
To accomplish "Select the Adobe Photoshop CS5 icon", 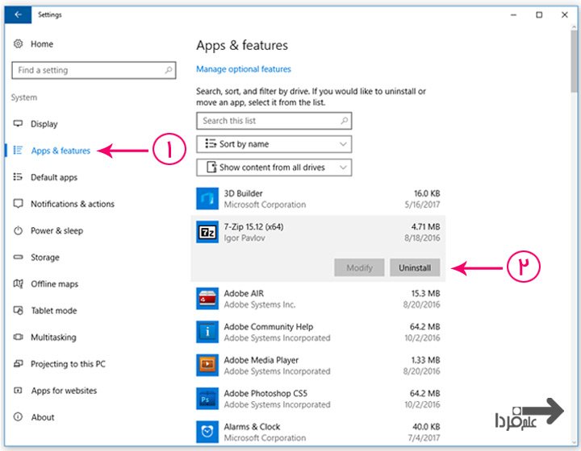I will [207, 399].
